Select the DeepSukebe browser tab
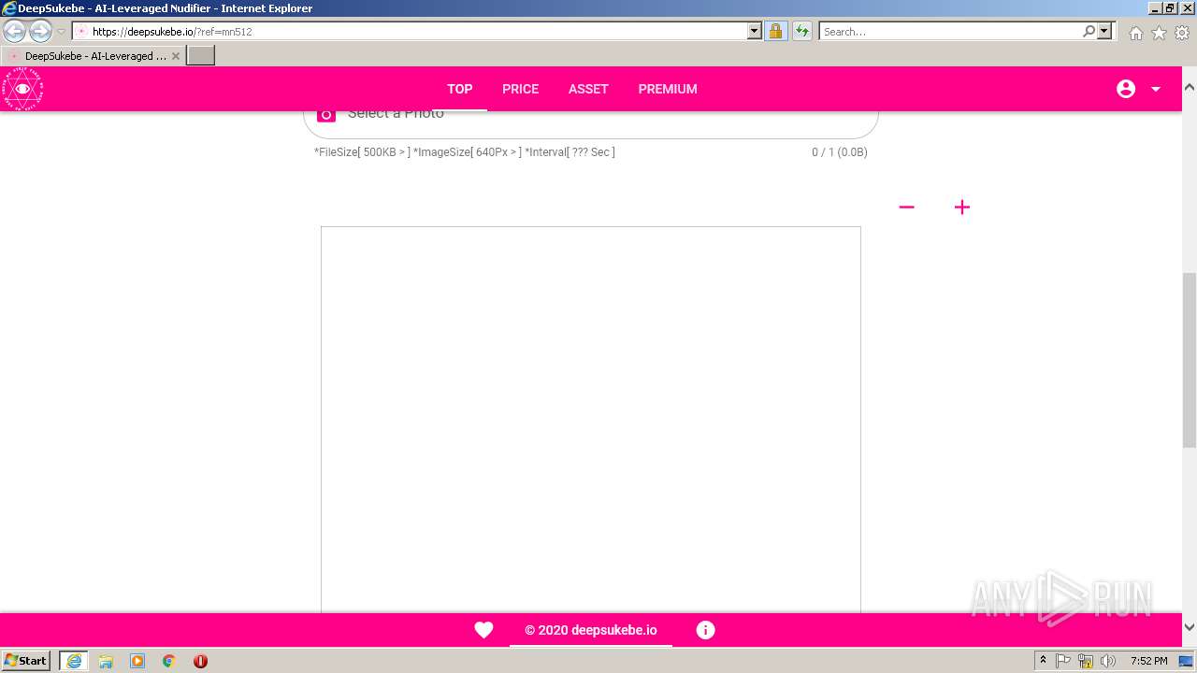The height and width of the screenshot is (673, 1197). pos(94,56)
